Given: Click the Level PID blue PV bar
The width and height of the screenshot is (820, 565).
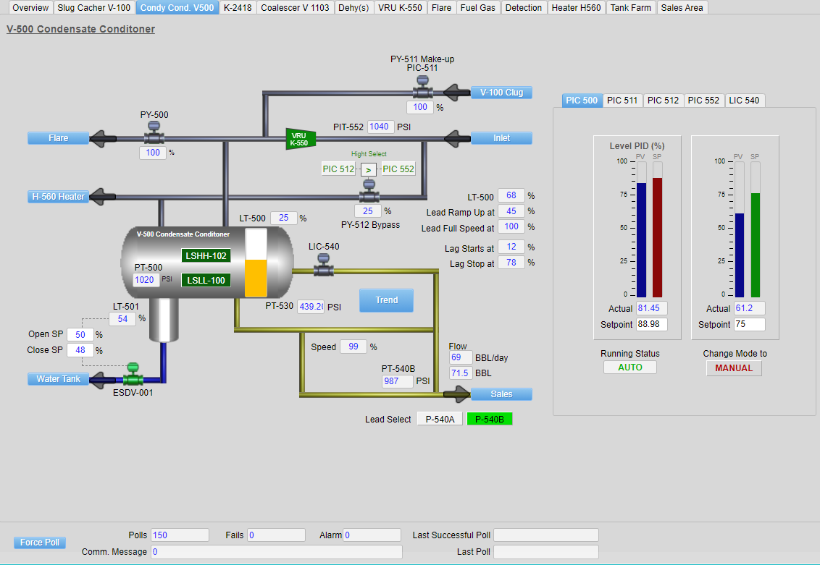Looking at the screenshot, I should coord(641,240).
